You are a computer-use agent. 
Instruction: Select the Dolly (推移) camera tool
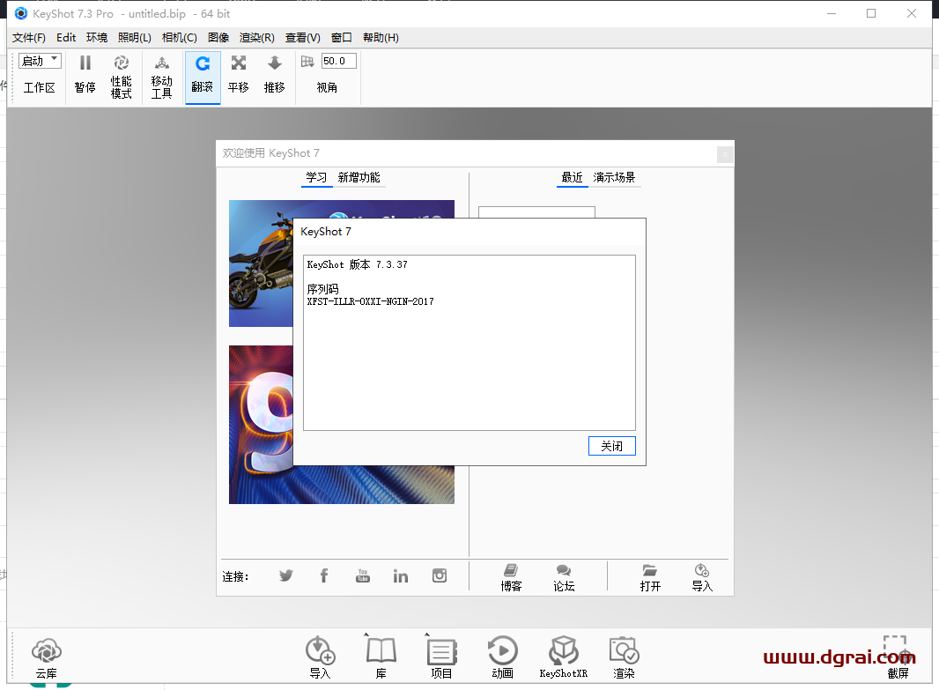click(275, 64)
